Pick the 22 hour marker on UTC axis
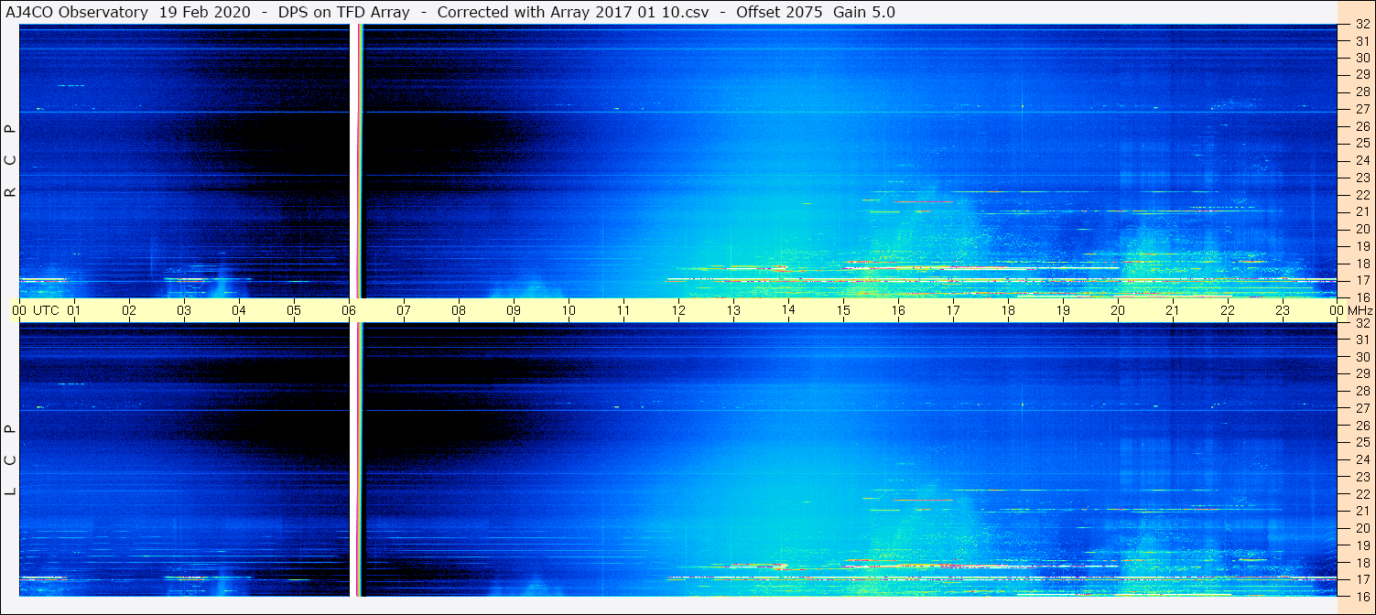Image resolution: width=1376 pixels, height=615 pixels. click(1228, 310)
